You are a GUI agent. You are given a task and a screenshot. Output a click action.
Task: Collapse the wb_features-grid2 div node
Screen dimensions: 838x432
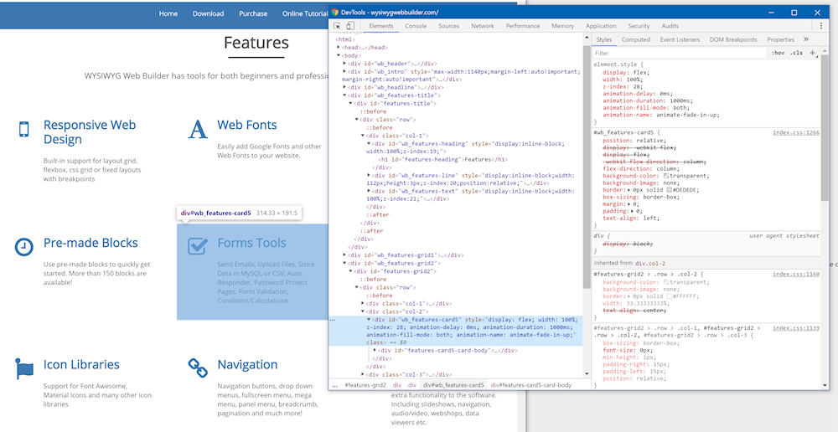[344, 263]
